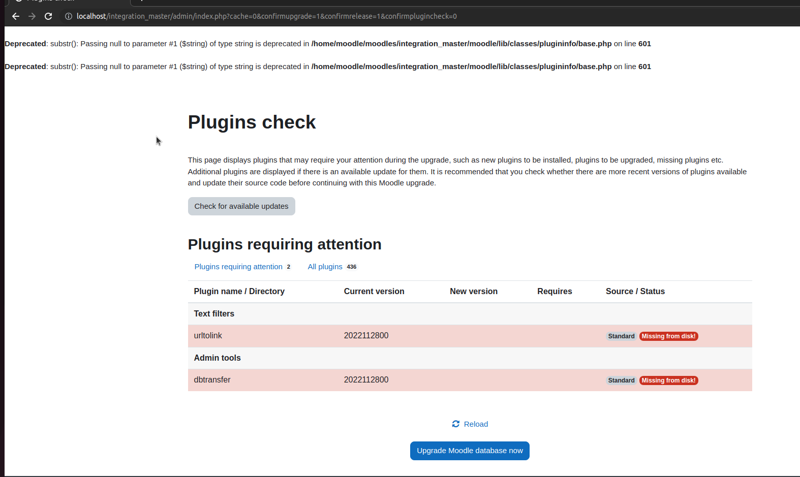Viewport: 800px width, 477px height.
Task: Click the Text filters group heading
Action: point(214,314)
